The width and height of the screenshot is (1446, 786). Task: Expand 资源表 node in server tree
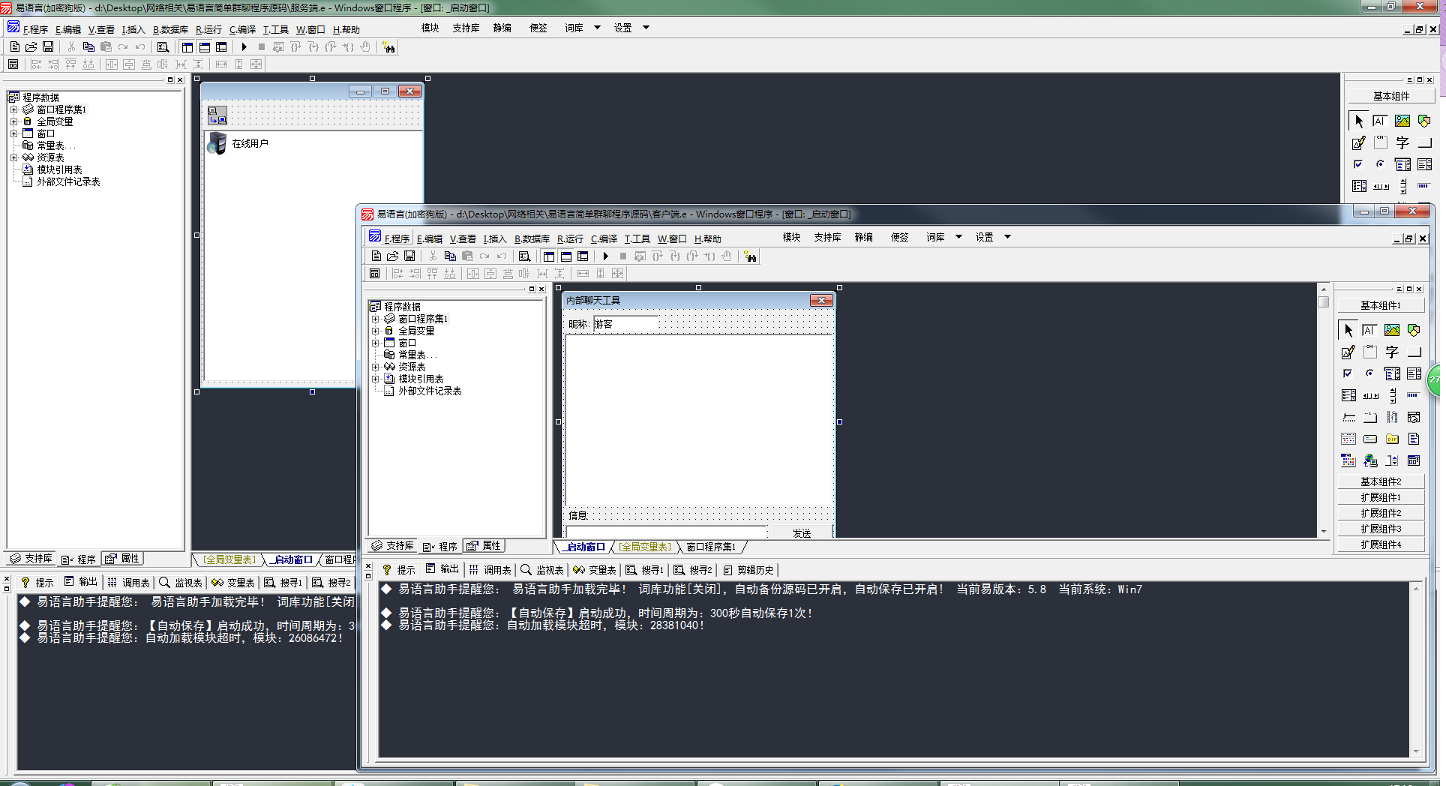pos(13,157)
